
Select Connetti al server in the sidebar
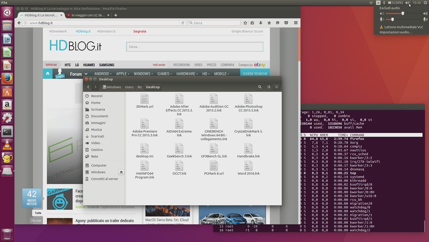point(104,179)
